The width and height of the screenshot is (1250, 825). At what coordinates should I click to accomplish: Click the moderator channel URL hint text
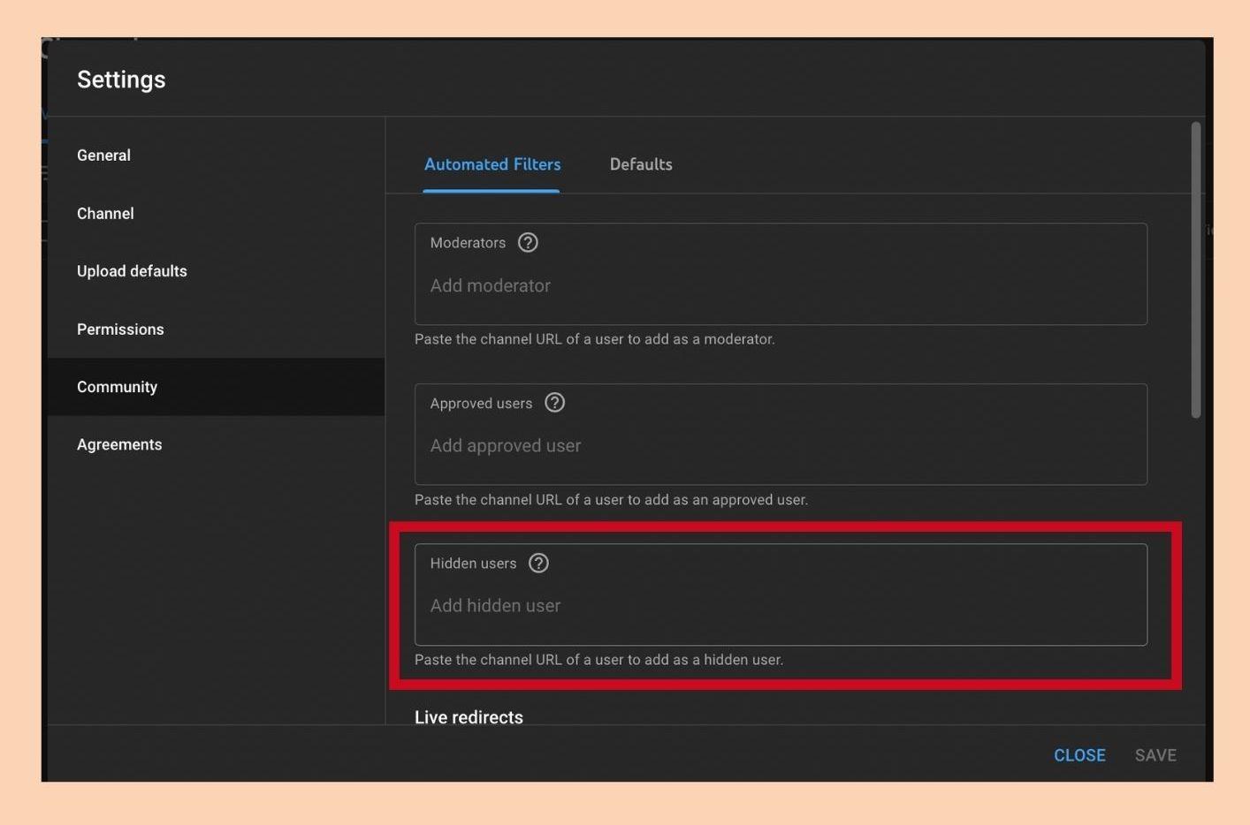[595, 339]
